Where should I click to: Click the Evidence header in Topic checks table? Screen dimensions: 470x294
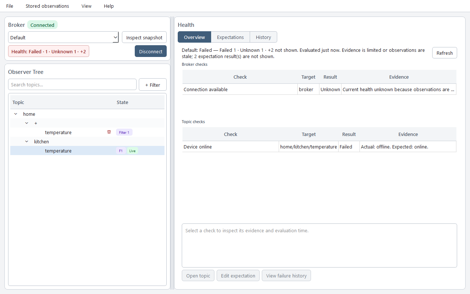pos(408,134)
